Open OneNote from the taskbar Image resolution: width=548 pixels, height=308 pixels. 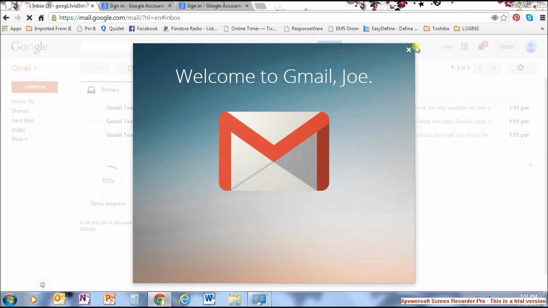84,299
